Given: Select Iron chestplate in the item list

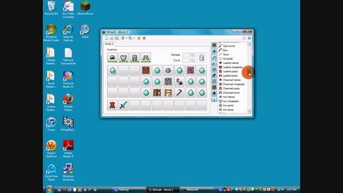Looking at the screenshot, I should pyautogui.click(x=229, y=101).
